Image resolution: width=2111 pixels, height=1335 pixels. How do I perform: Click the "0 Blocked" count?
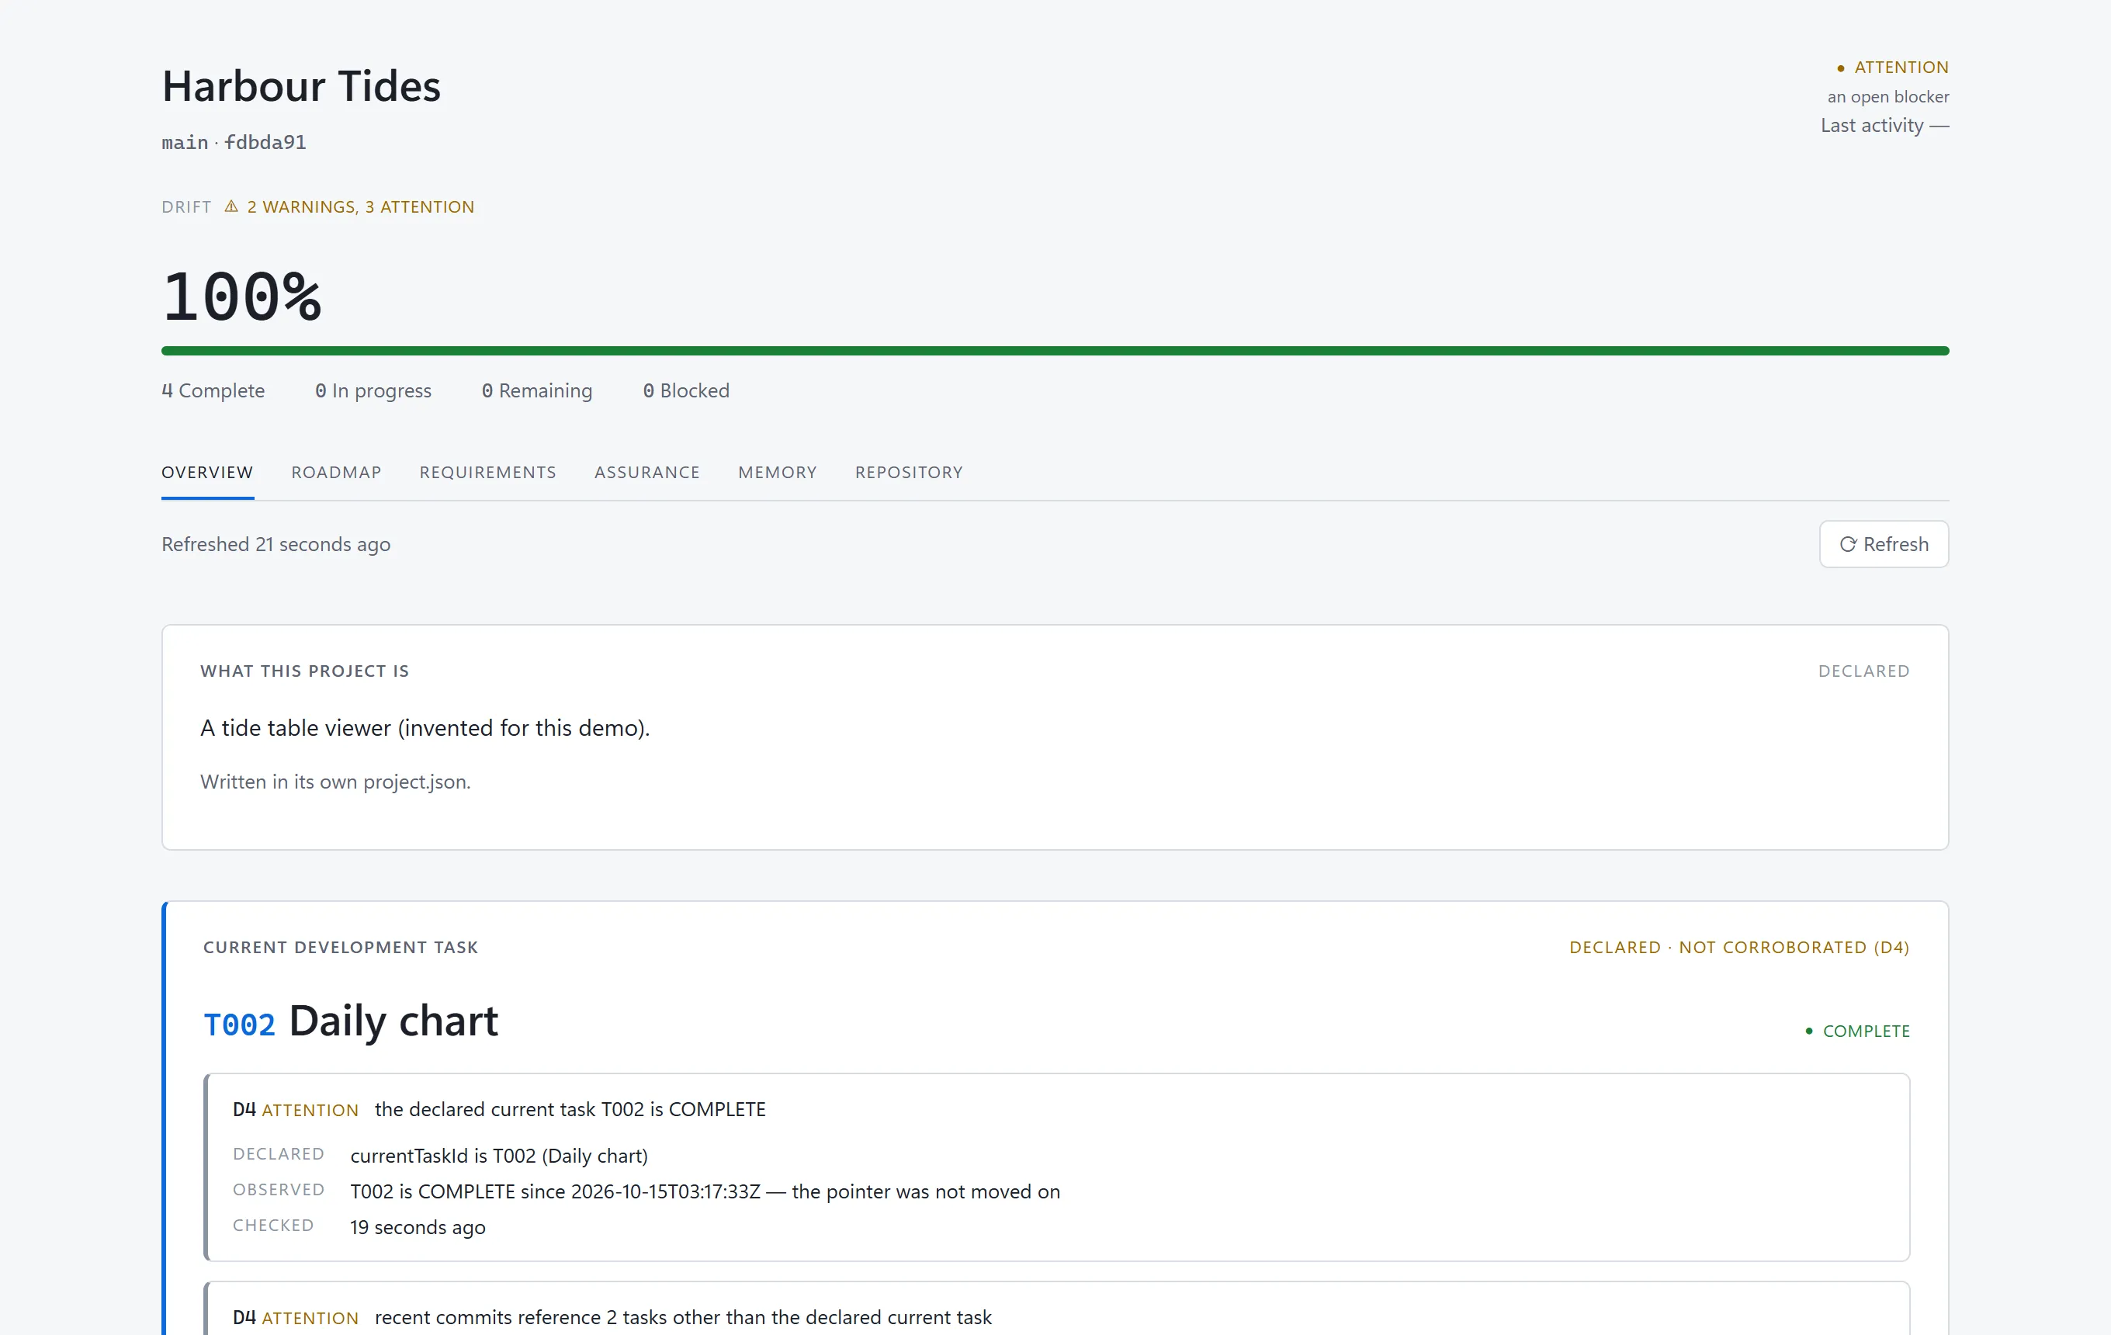(x=686, y=390)
